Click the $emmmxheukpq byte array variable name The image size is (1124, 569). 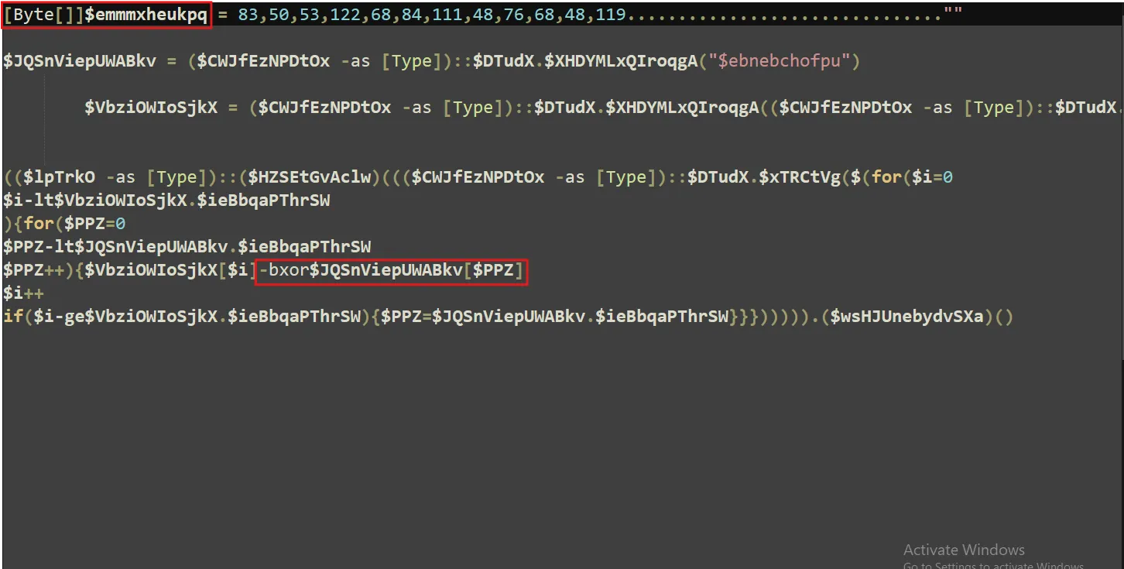point(146,14)
